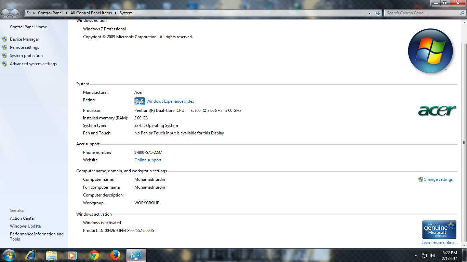Click the Advanced system settings shield icon
Image resolution: width=467 pixels, height=262 pixels.
tap(5, 64)
